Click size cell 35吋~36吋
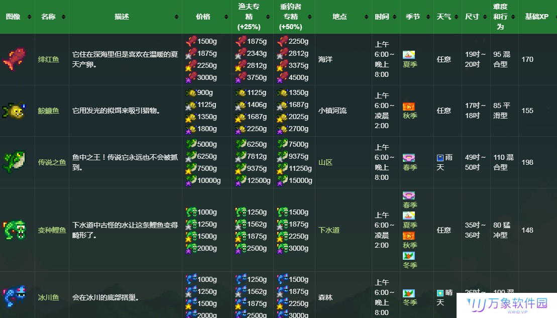The width and height of the screenshot is (557, 318). point(475,230)
